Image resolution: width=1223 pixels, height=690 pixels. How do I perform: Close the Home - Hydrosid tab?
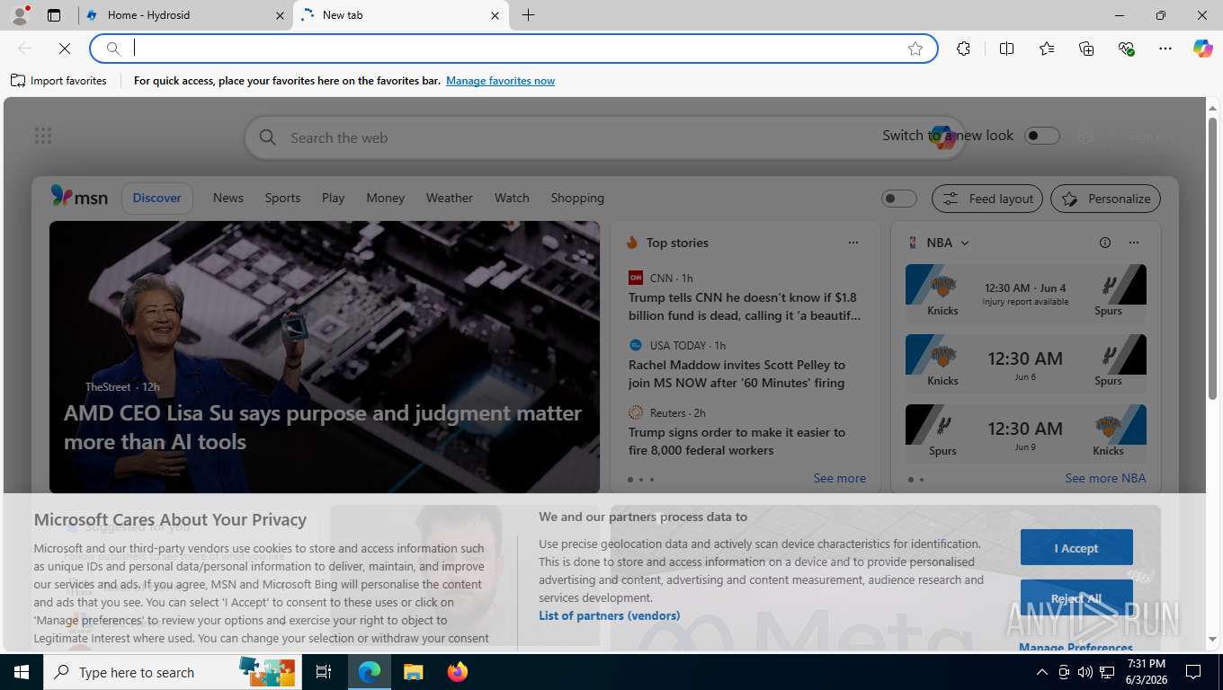click(280, 15)
